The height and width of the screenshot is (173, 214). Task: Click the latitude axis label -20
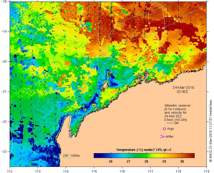[4, 62]
